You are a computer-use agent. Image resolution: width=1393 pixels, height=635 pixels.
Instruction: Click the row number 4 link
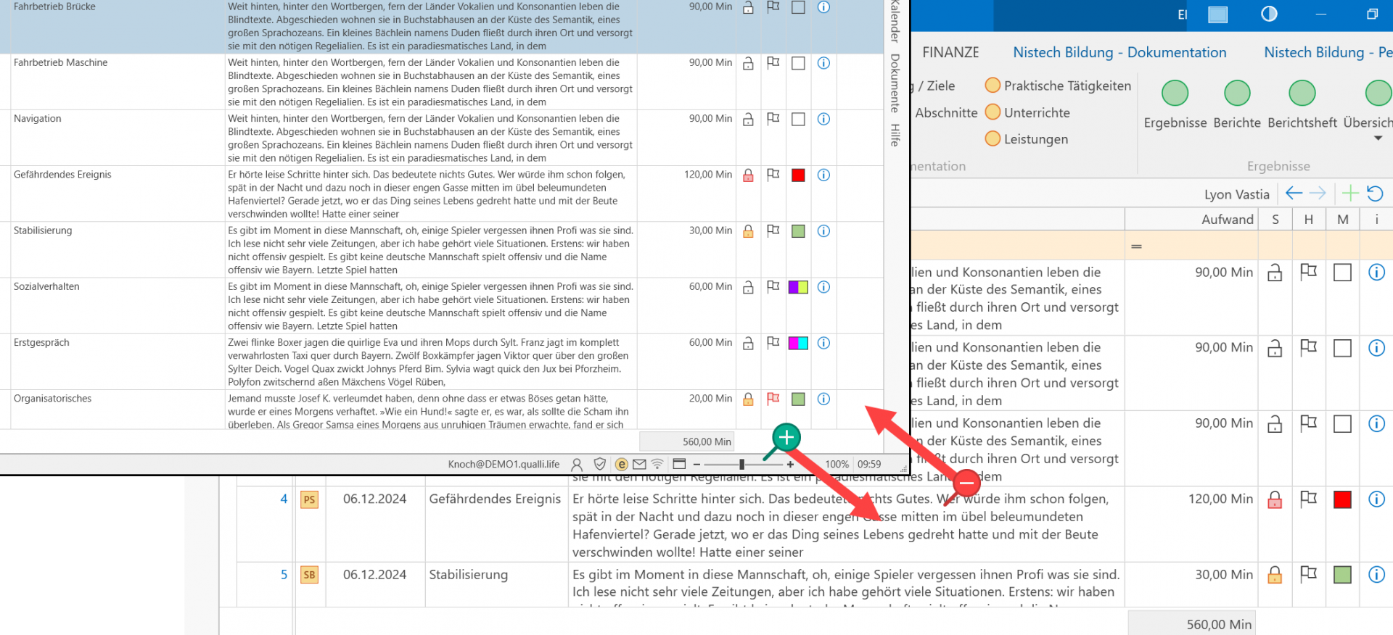click(x=284, y=499)
